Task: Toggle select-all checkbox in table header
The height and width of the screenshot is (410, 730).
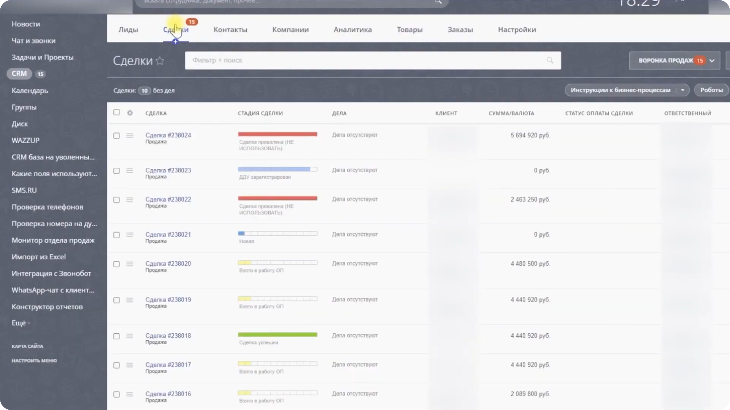Action: [116, 112]
